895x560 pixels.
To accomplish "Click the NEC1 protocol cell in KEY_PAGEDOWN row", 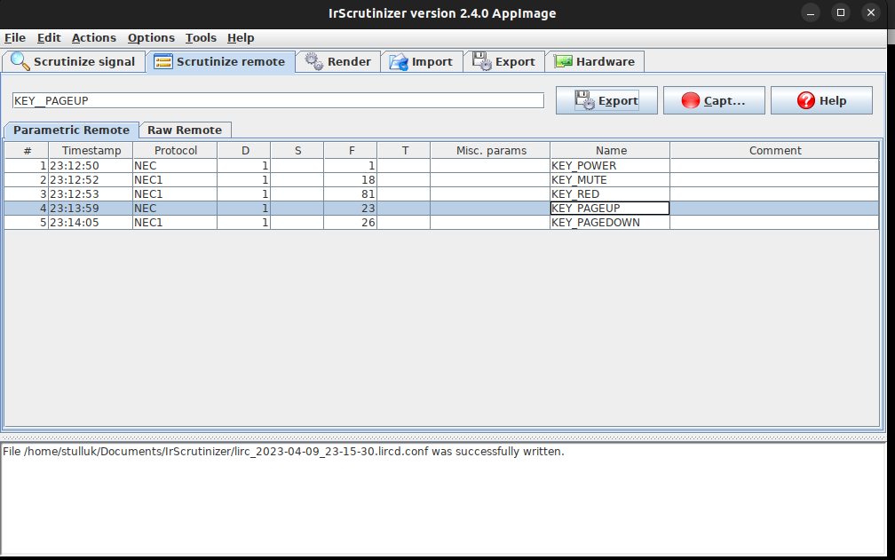I will point(175,223).
